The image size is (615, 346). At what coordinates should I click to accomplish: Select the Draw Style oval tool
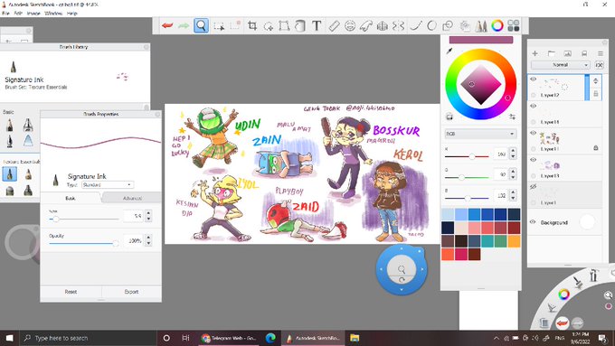(x=431, y=26)
